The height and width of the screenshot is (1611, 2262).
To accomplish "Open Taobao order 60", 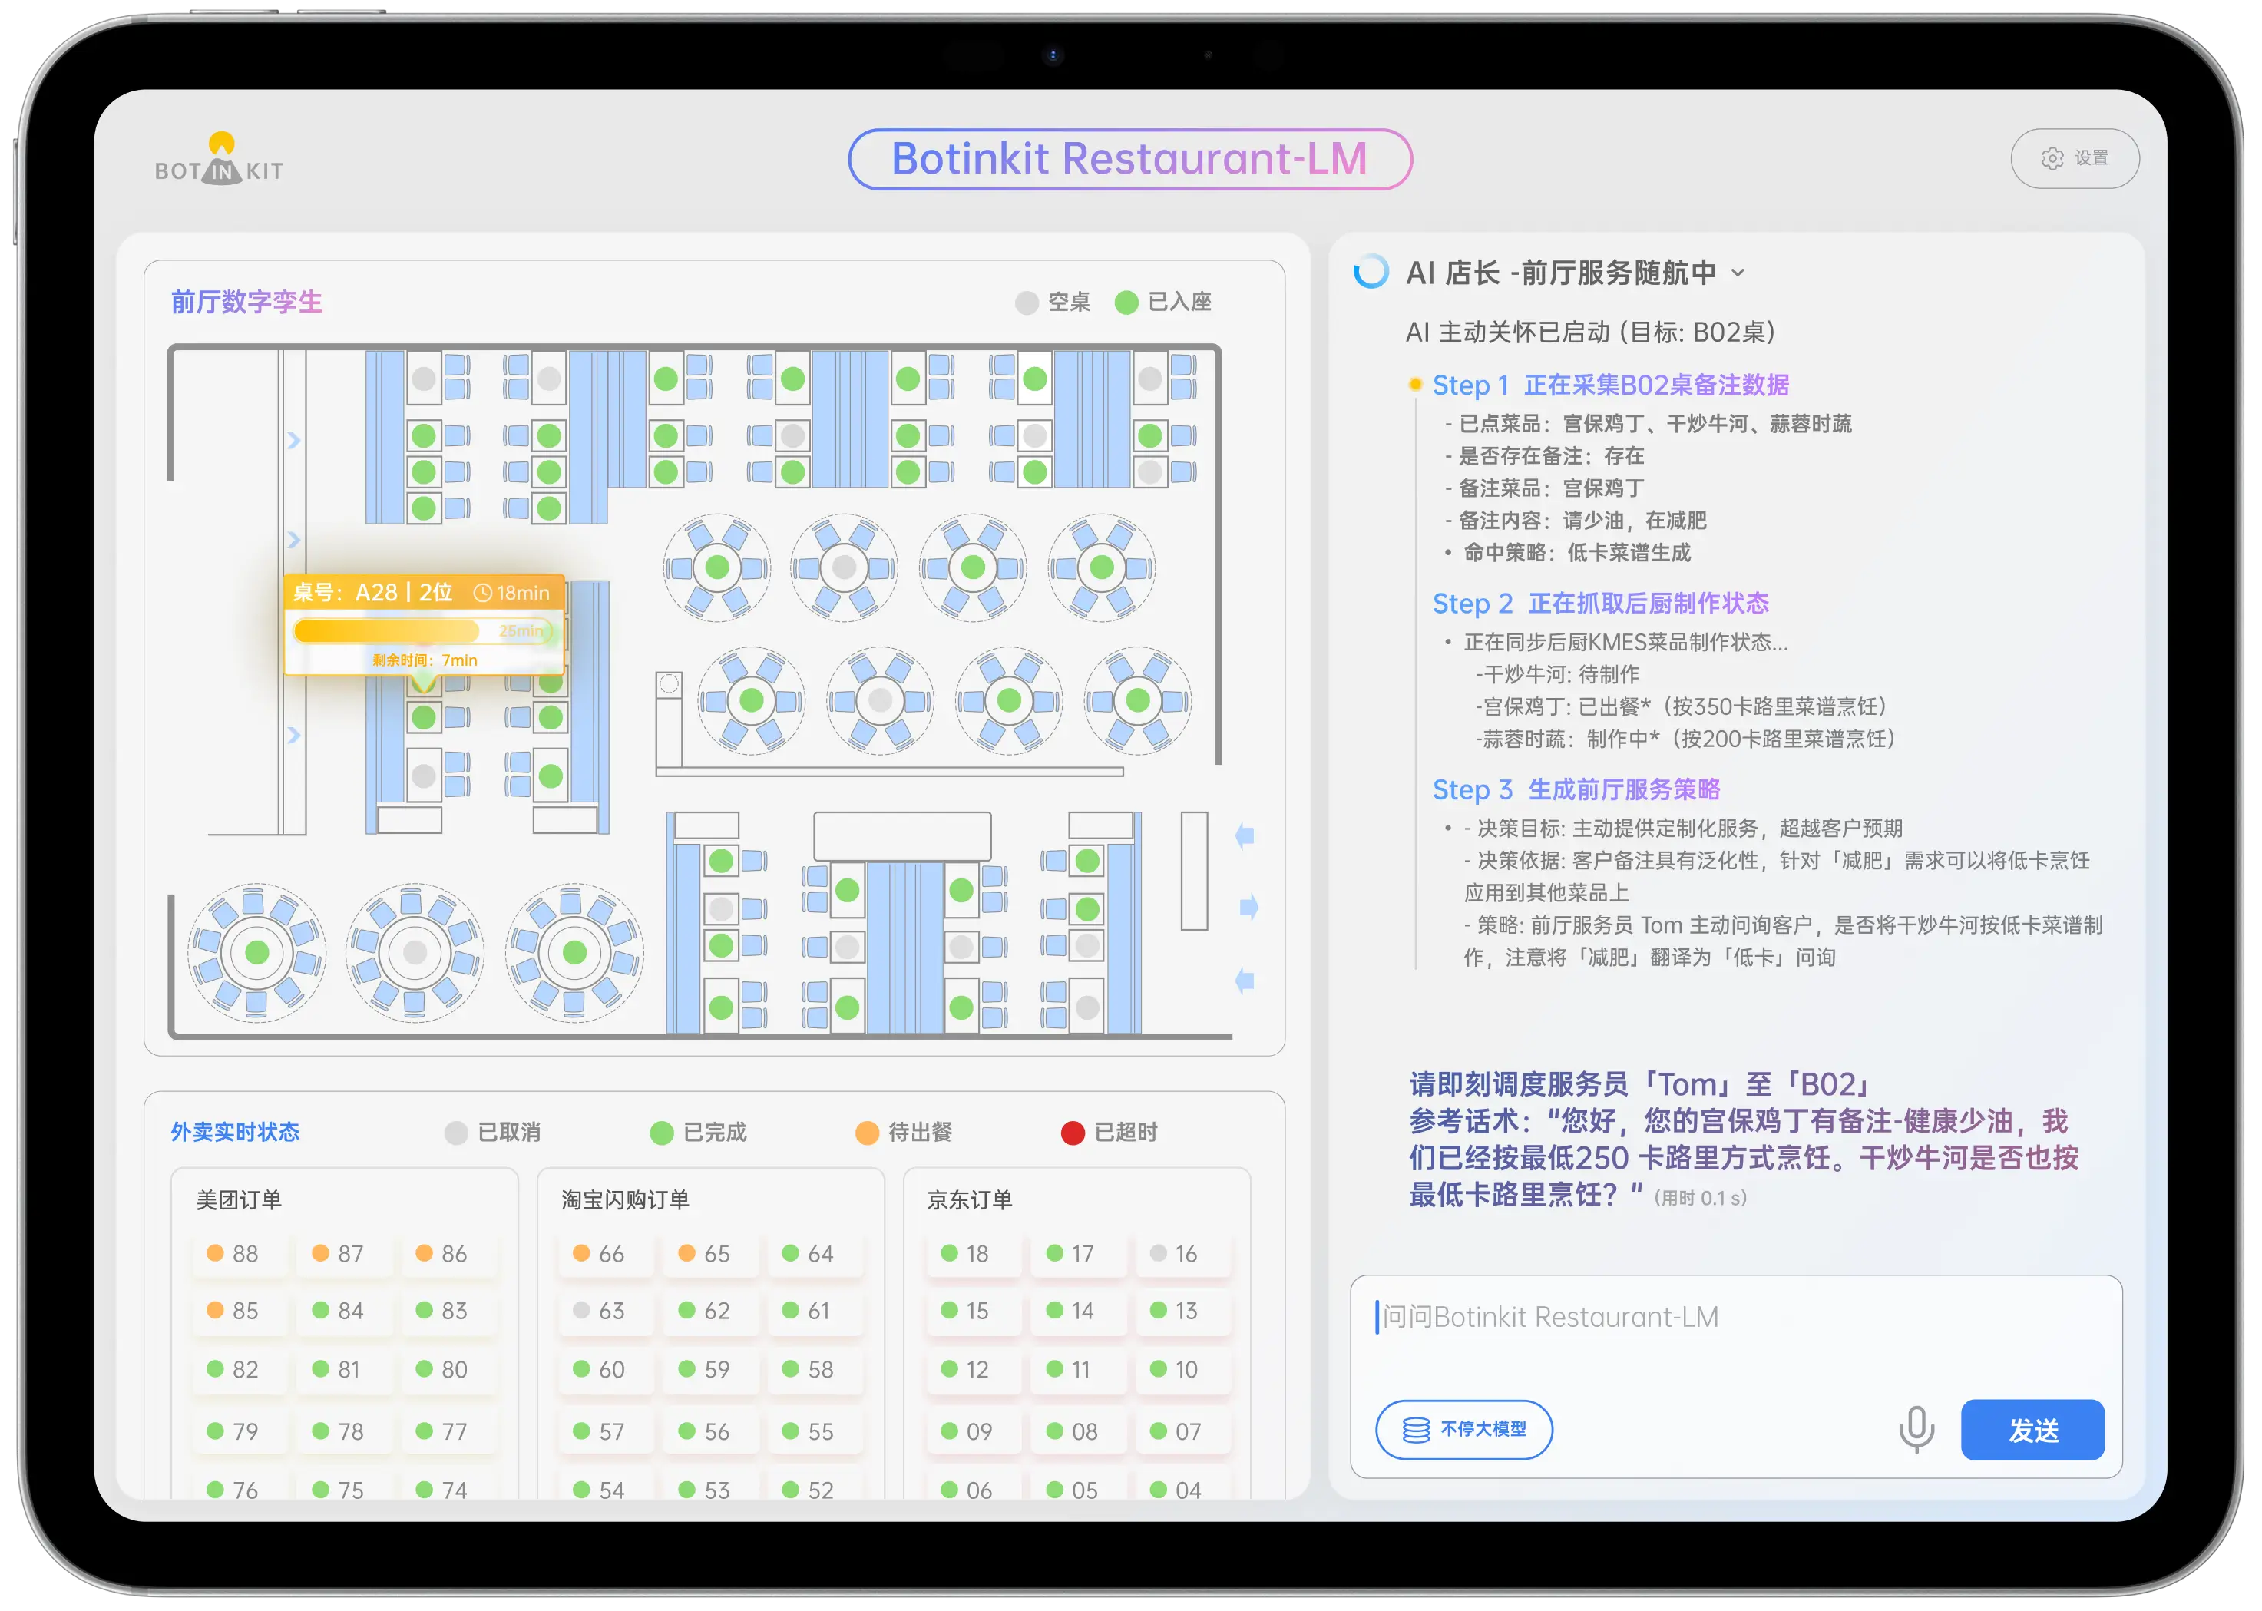I will [x=607, y=1370].
